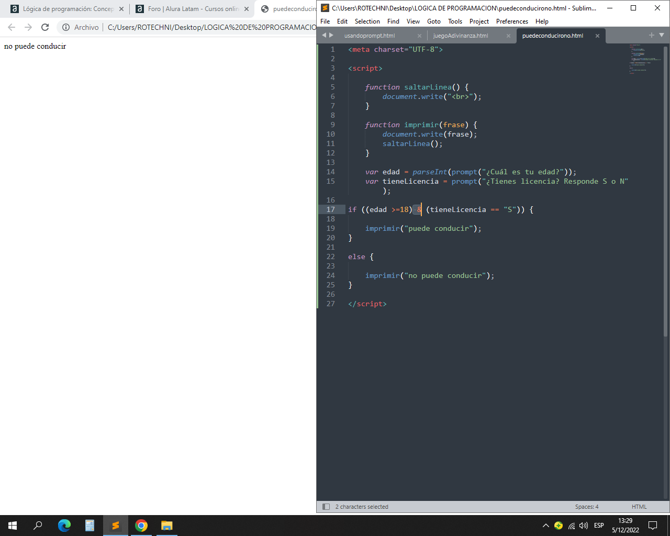Screen dimensions: 670x536
Task: Open volume speaker tray icon
Action: pyautogui.click(x=584, y=526)
